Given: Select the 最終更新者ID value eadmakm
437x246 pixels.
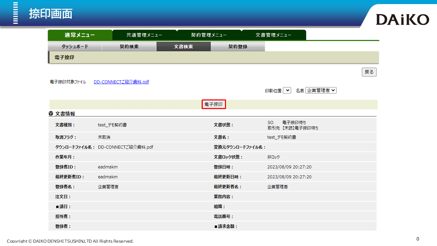Looking at the screenshot, I should [108, 177].
